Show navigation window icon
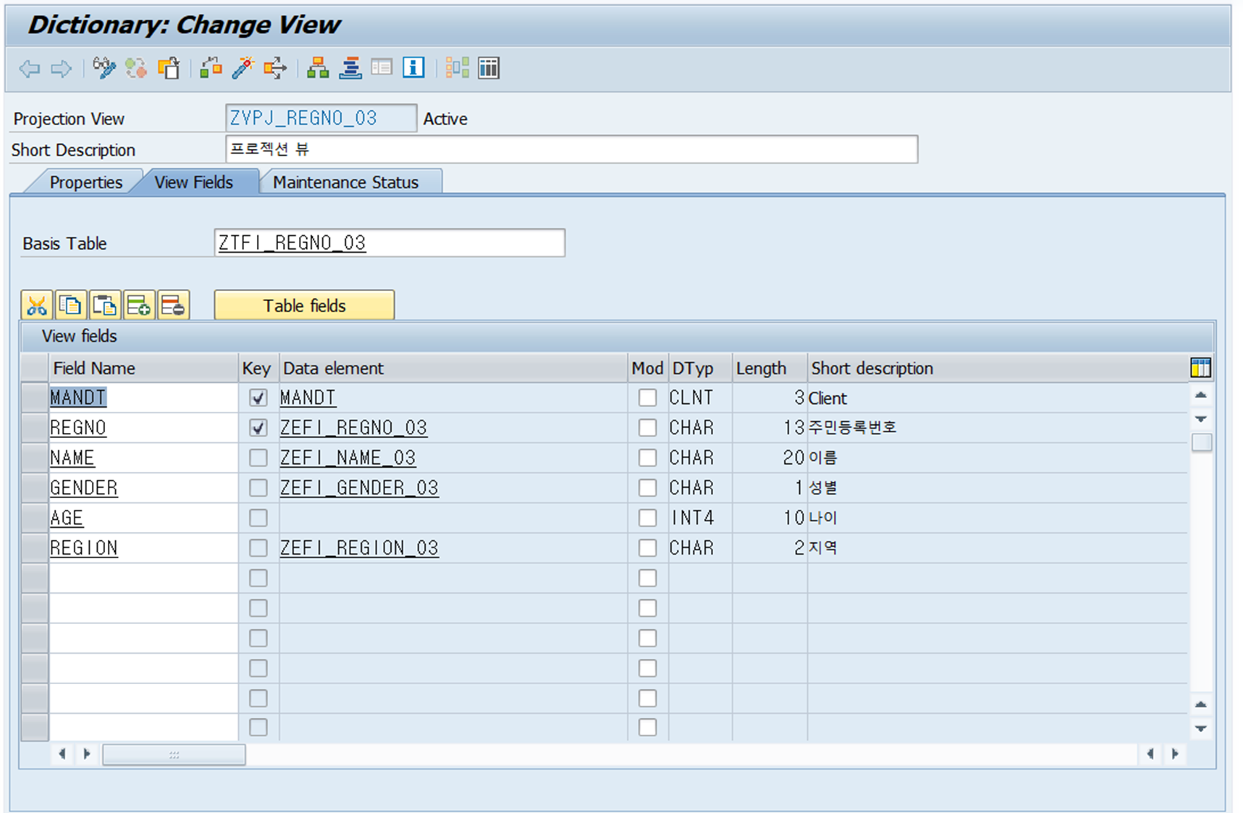Screen dimensions: 1243x813 [x=350, y=68]
